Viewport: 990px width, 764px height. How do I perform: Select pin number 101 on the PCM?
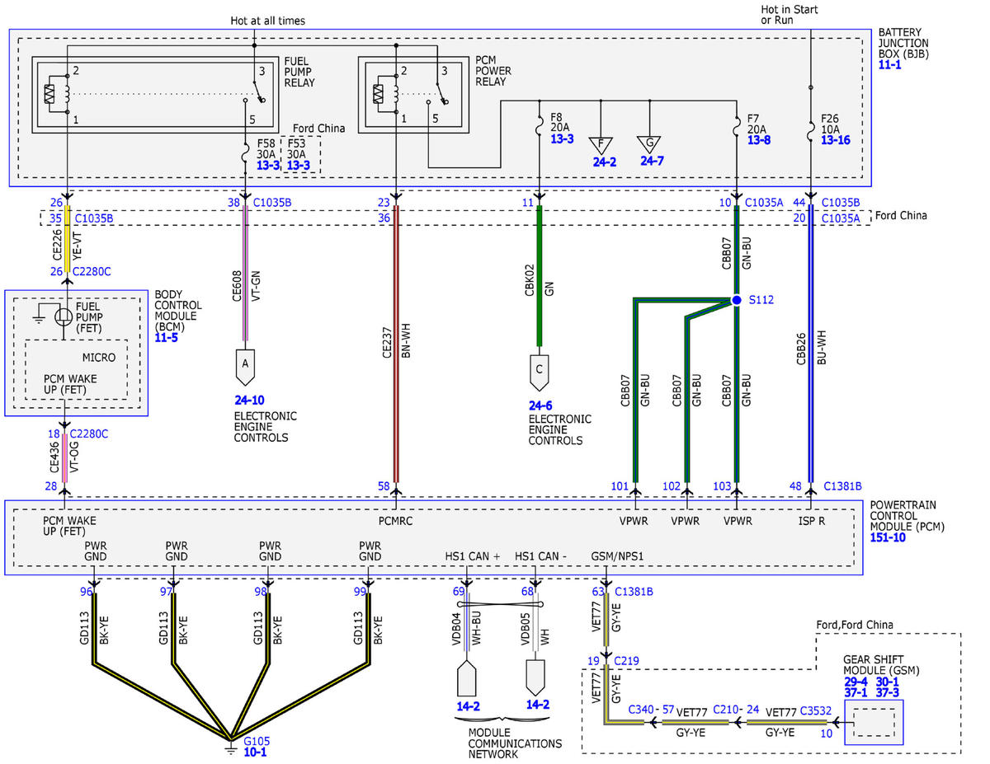pos(620,487)
